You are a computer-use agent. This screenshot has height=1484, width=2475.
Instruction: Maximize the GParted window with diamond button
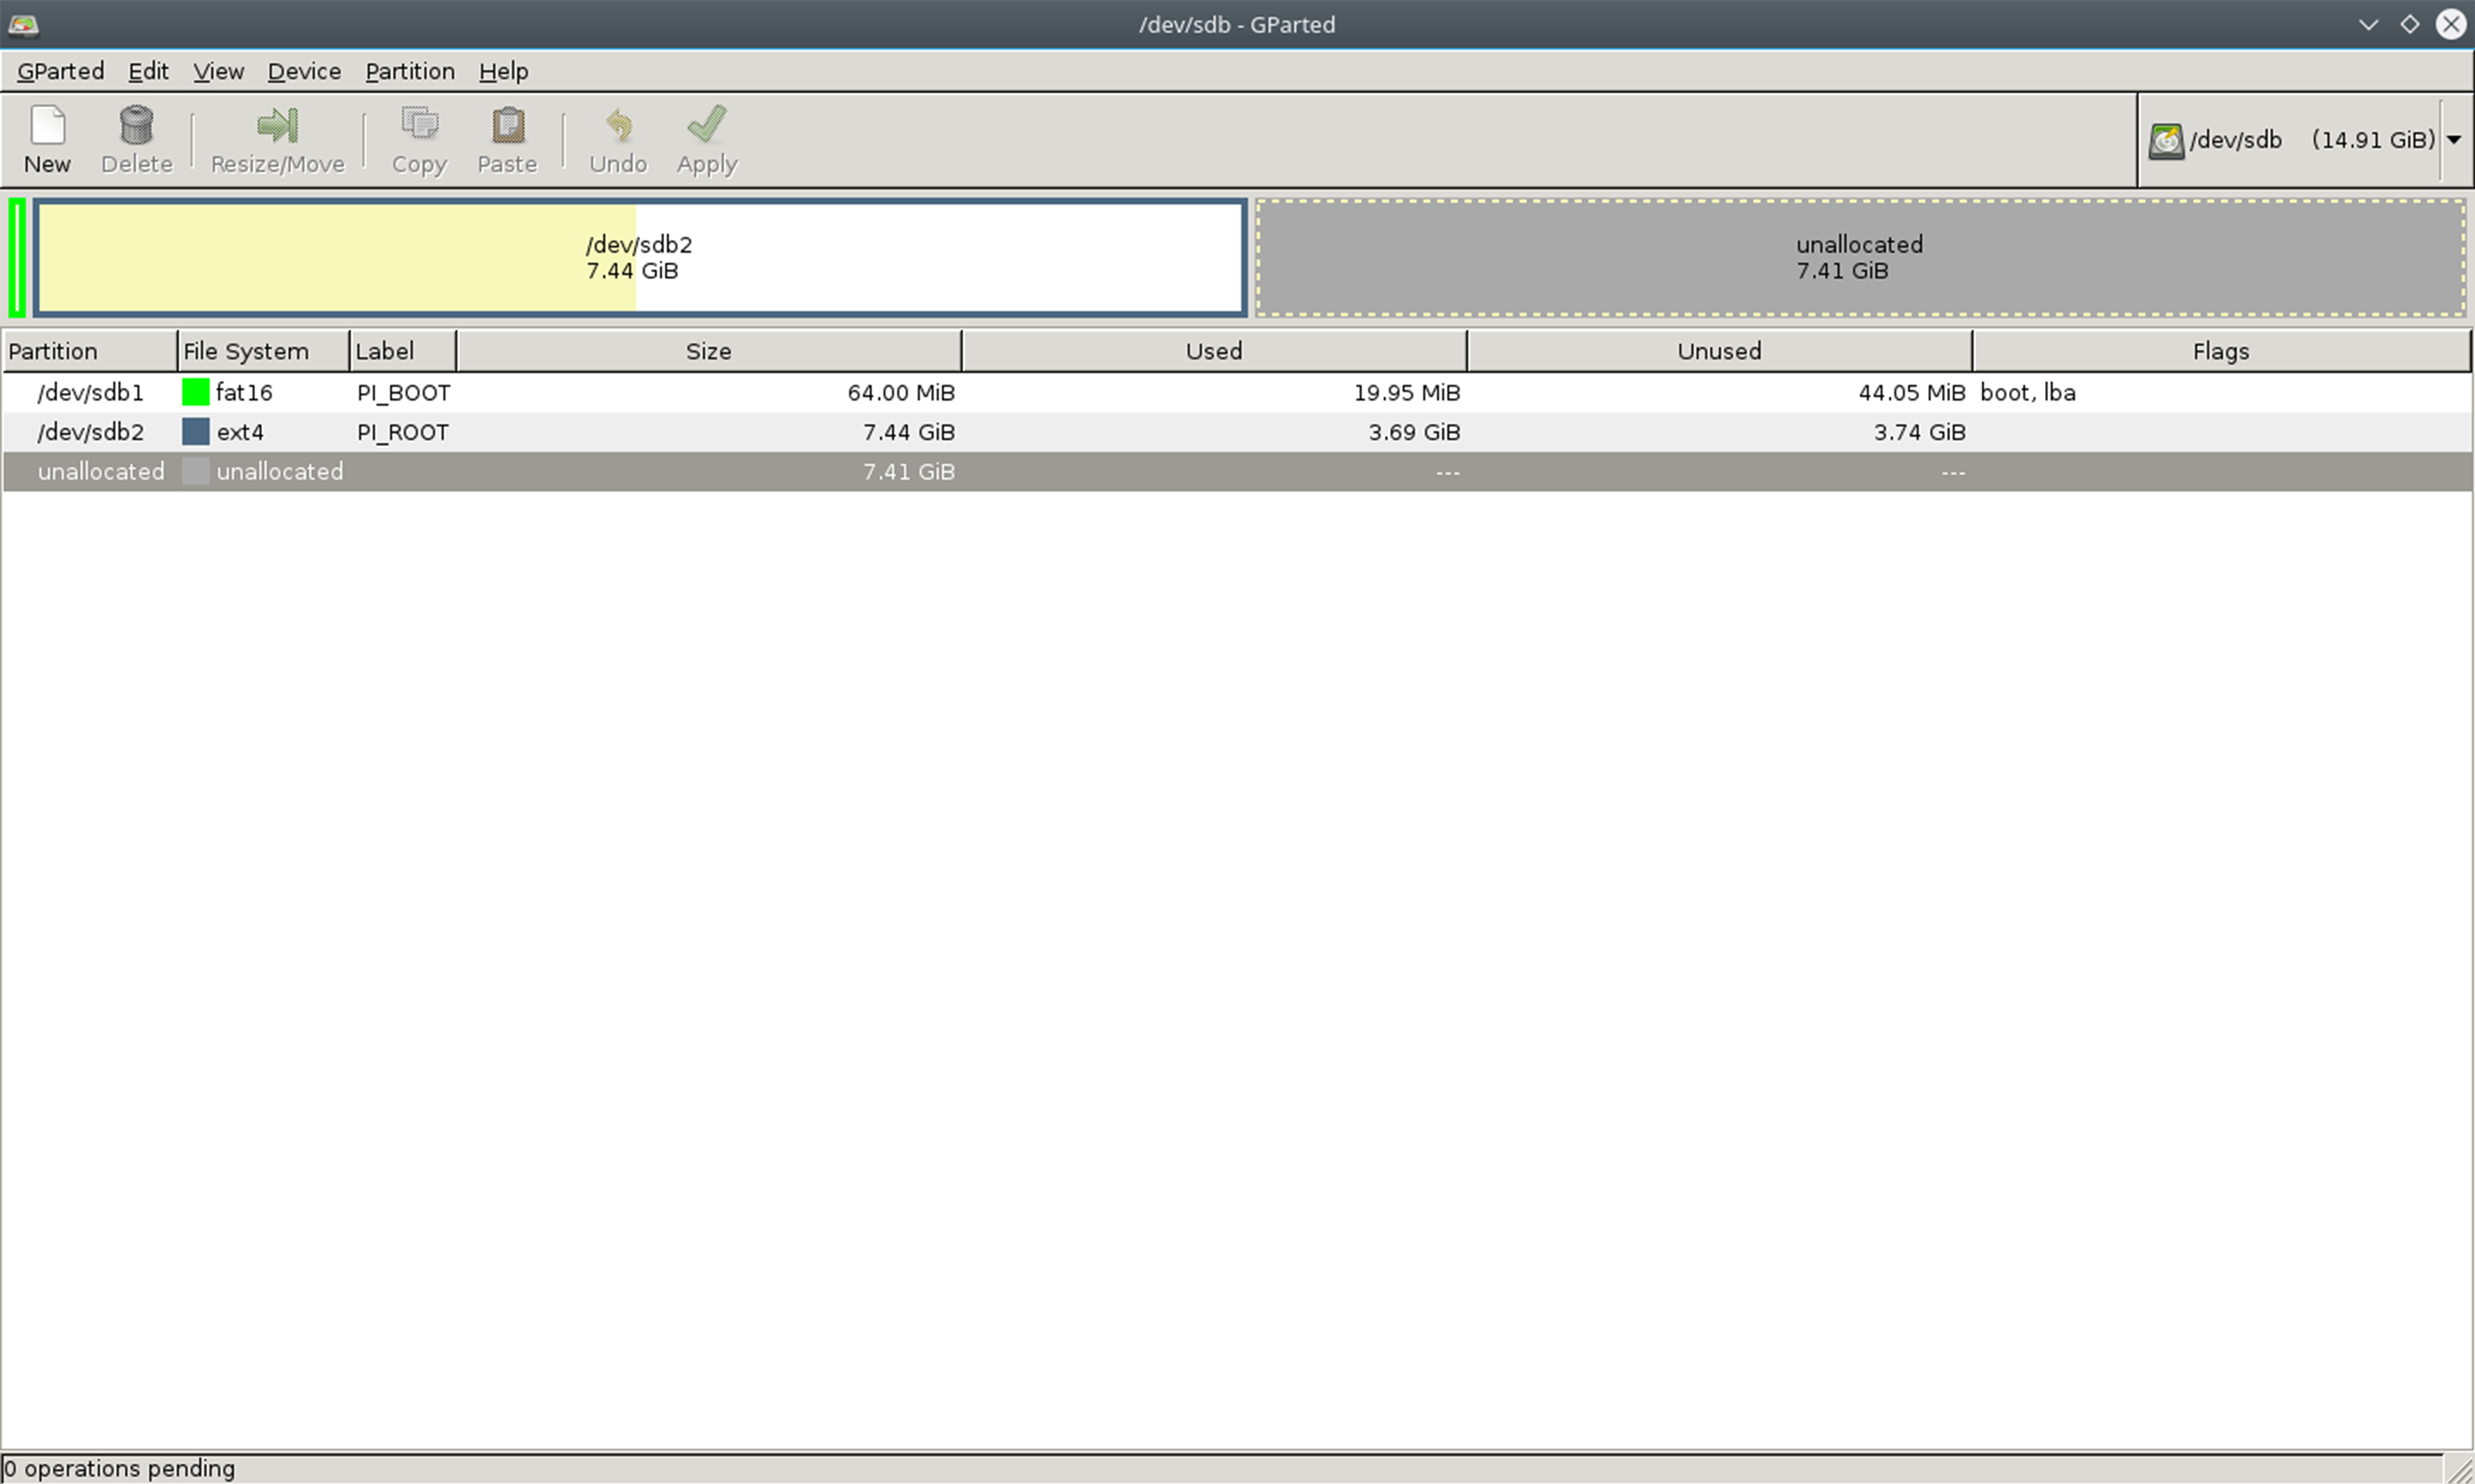(x=2409, y=24)
